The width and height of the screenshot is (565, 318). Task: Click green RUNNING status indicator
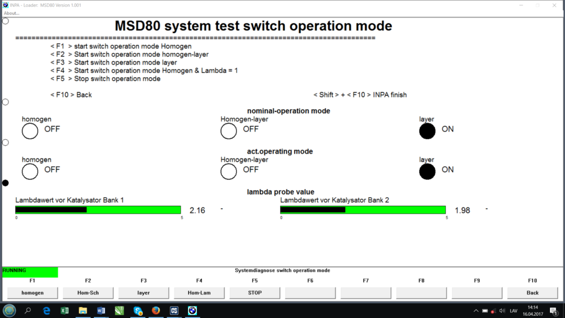coord(30,272)
